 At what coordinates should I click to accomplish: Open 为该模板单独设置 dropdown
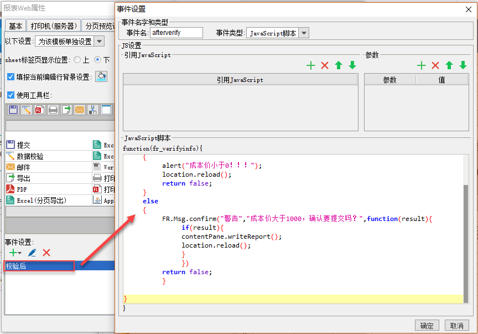100,41
